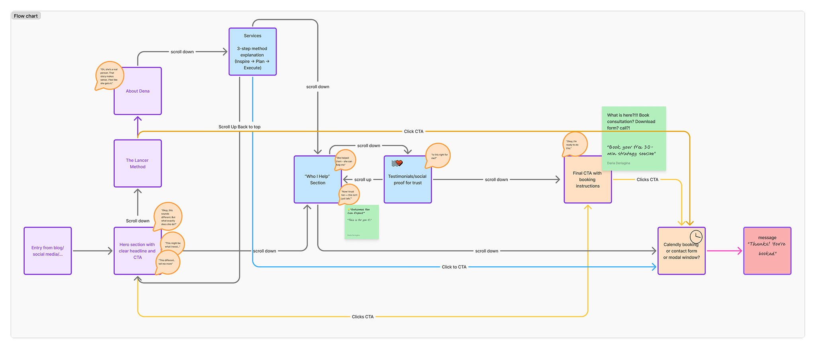Screen dimensions: 816x349
Task: Click the "Now I trust her" speech bubble
Action: 349,194
